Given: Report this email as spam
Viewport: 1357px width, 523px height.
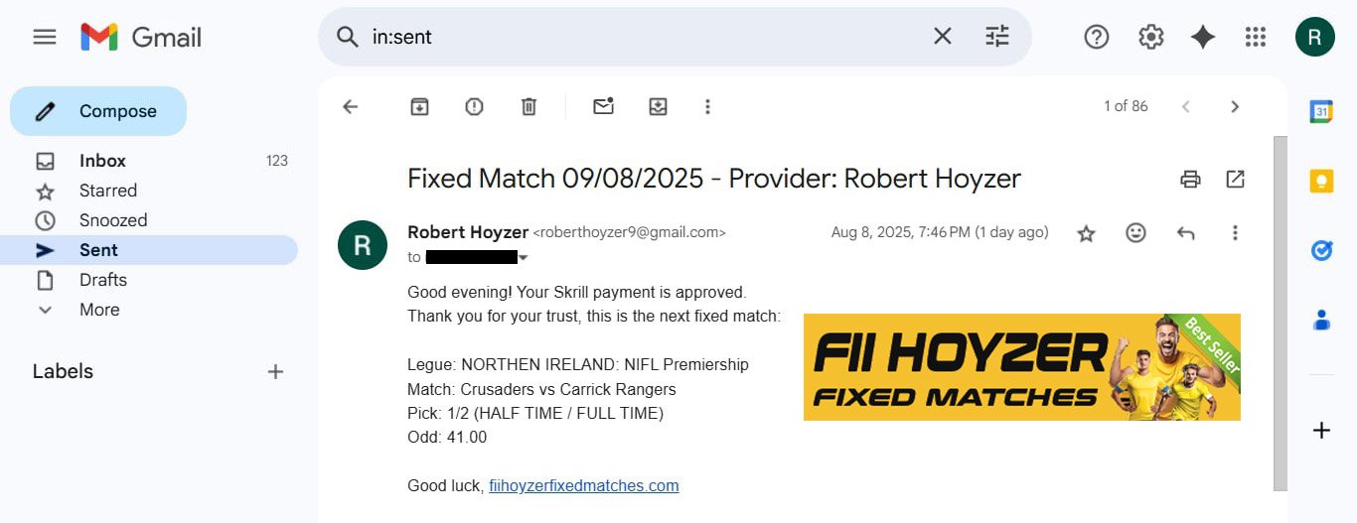Looking at the screenshot, I should point(474,106).
